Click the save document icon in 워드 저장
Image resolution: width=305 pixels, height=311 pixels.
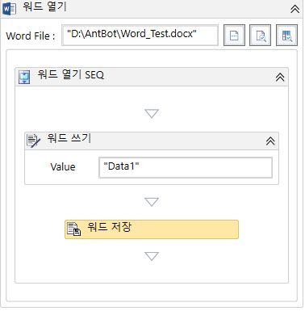coord(74,229)
